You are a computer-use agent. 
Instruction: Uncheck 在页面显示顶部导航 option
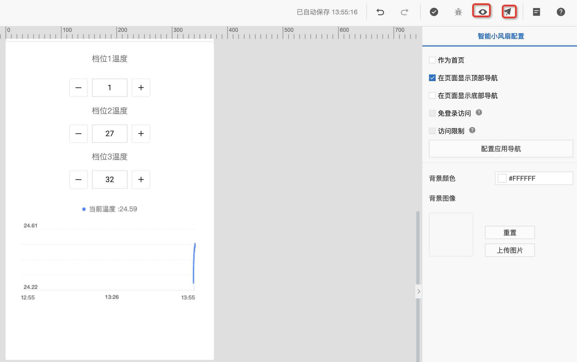point(432,78)
